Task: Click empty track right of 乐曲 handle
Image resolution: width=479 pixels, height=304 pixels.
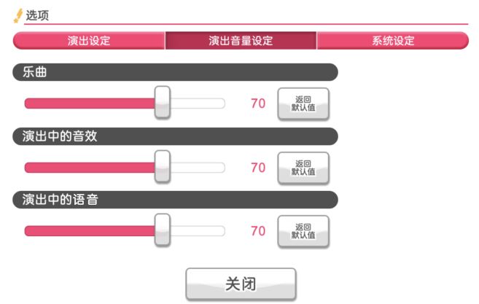Action: (198, 104)
